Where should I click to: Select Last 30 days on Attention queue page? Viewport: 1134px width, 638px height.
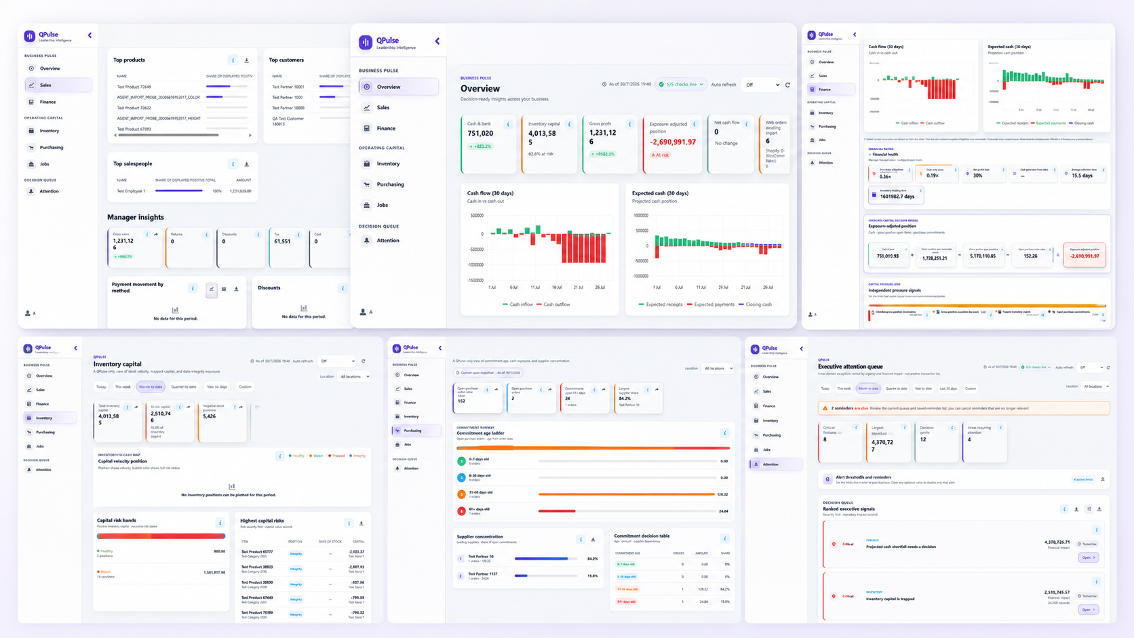click(948, 388)
